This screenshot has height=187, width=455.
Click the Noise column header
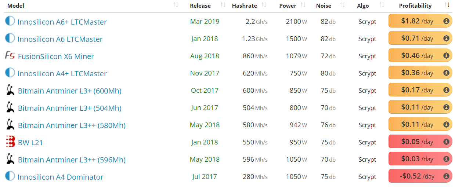[x=324, y=5]
